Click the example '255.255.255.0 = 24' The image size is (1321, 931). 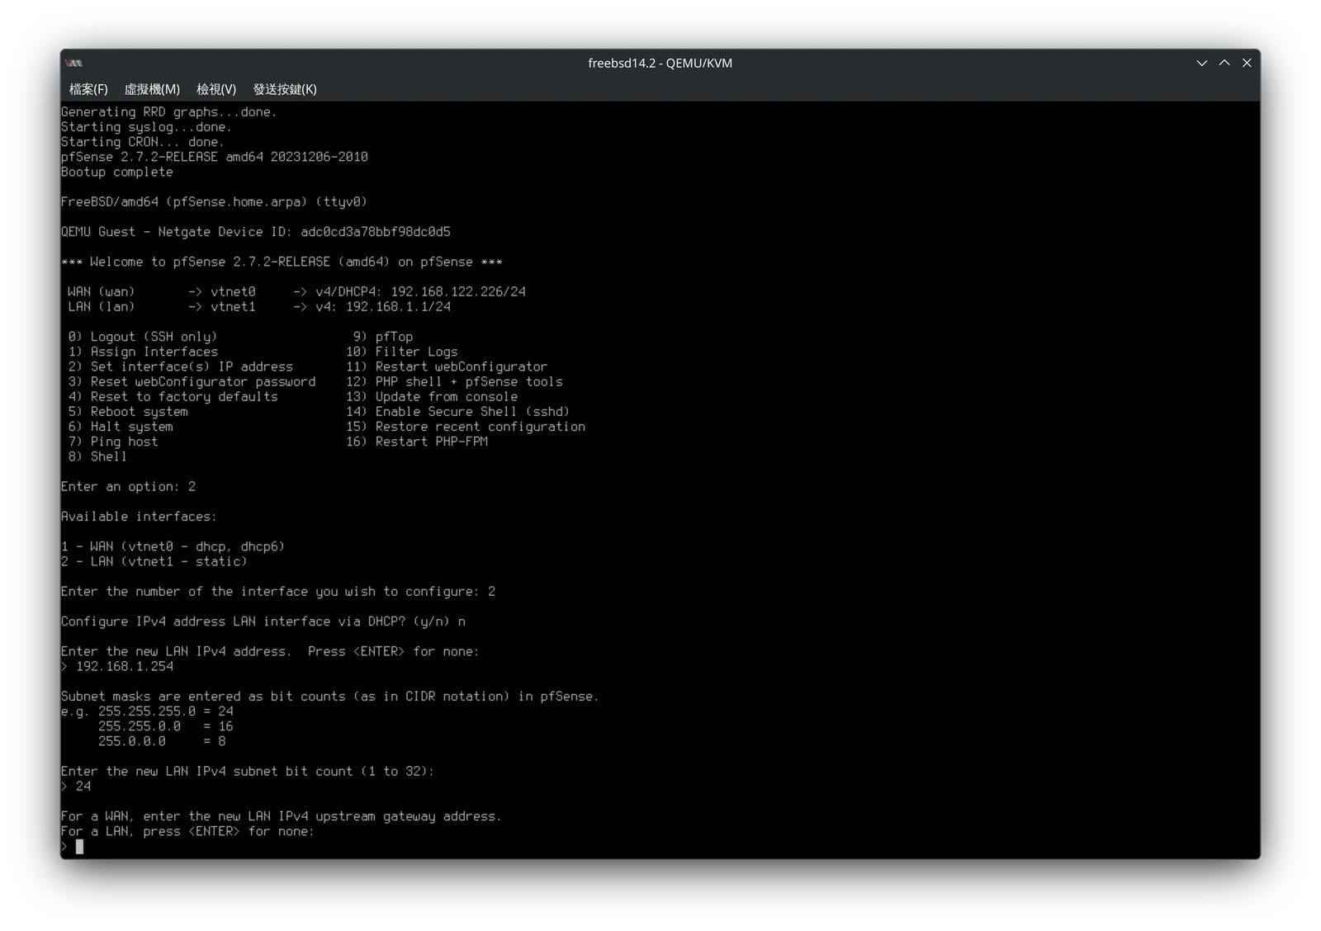point(166,711)
